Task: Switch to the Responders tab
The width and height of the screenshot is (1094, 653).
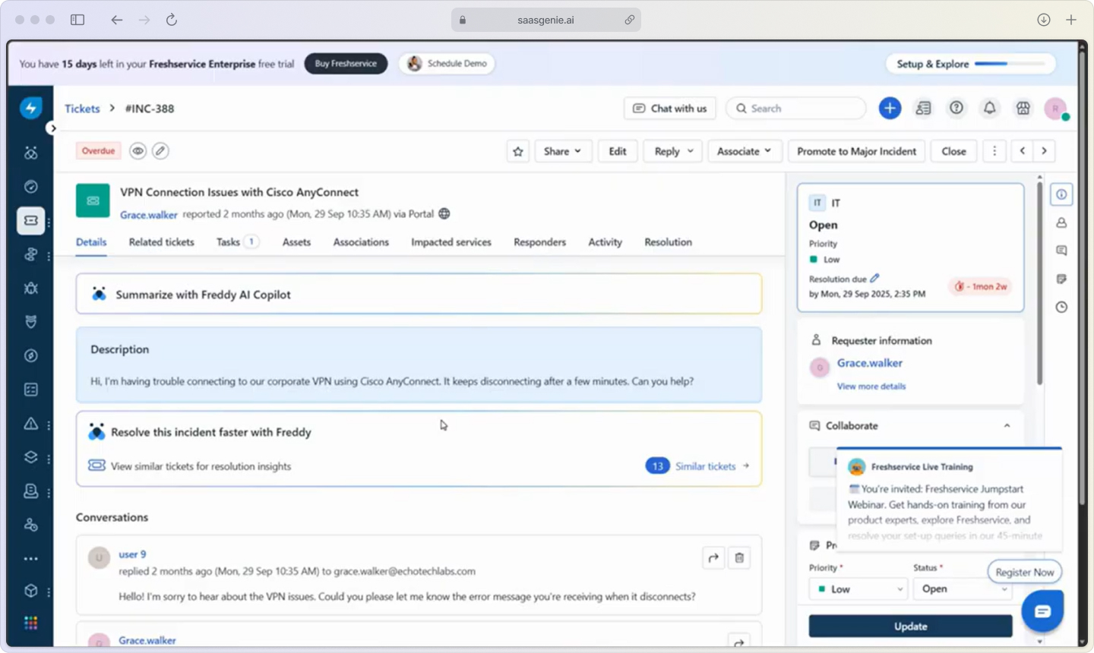Action: (x=539, y=242)
